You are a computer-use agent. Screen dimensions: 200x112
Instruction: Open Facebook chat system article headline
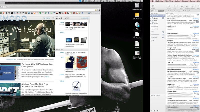coord(37,65)
